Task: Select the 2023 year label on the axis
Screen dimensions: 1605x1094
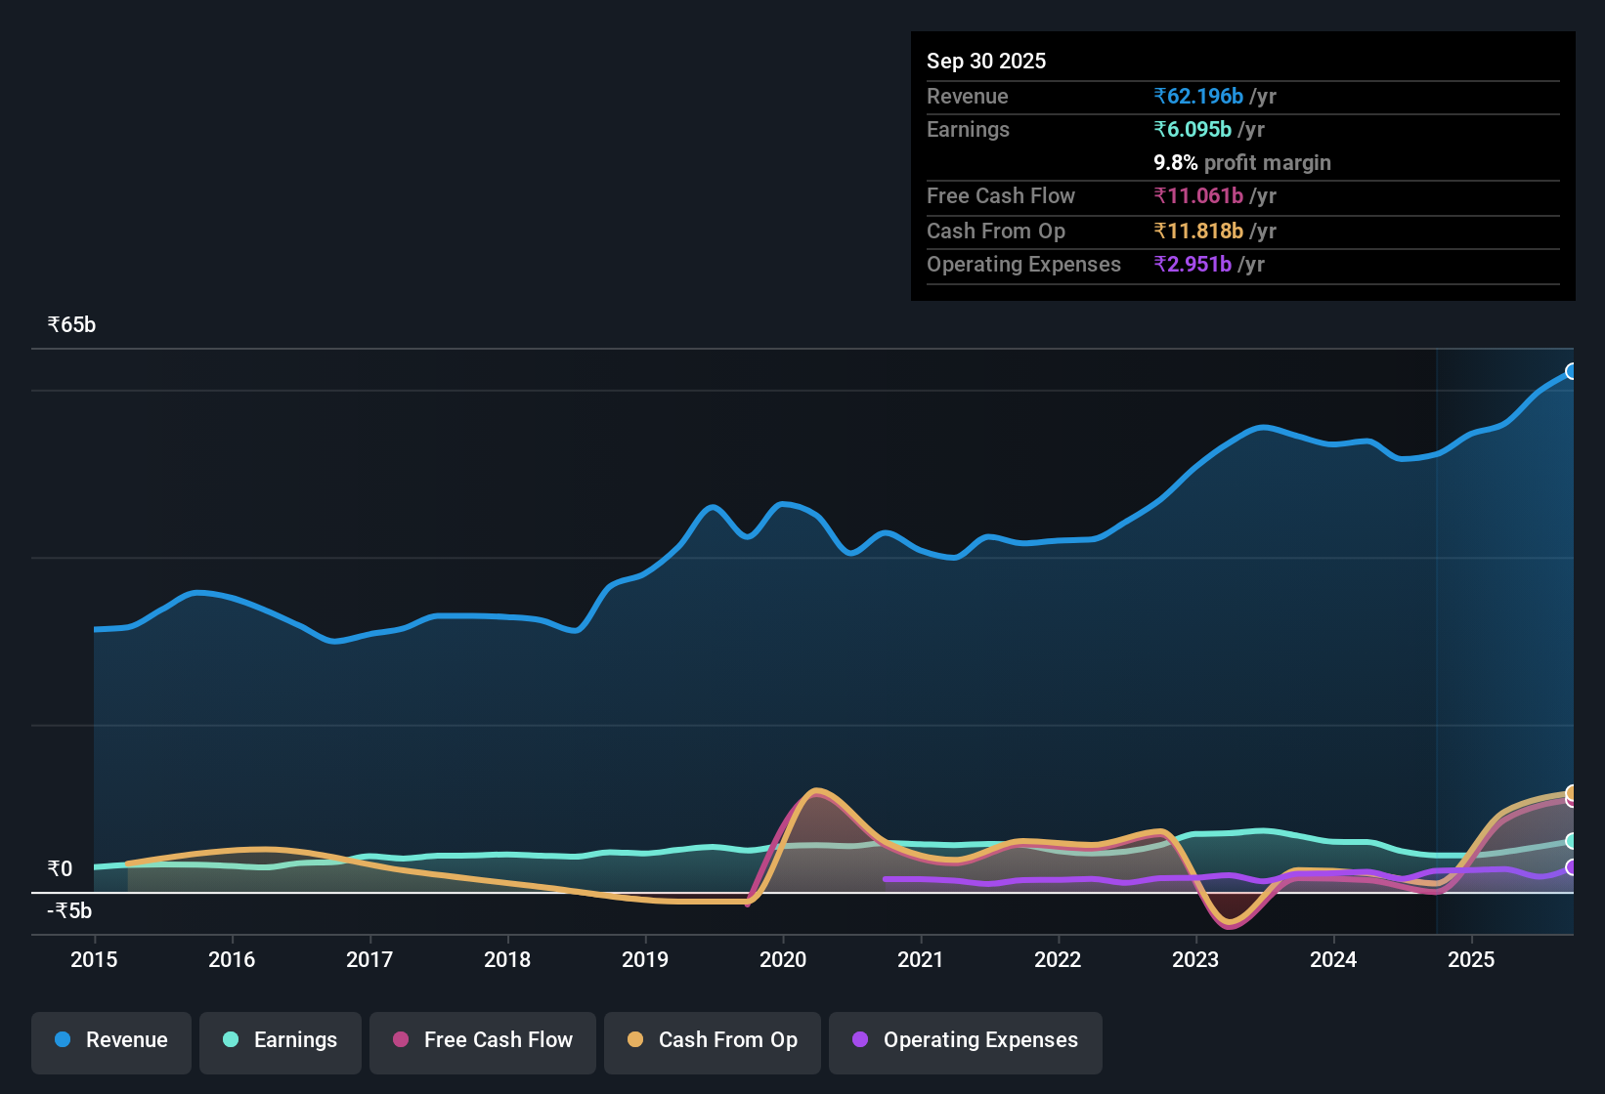Action: click(1195, 960)
